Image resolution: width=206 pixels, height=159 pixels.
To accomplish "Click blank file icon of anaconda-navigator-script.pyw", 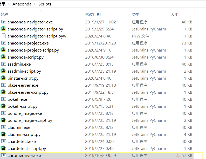I will (4, 36).
